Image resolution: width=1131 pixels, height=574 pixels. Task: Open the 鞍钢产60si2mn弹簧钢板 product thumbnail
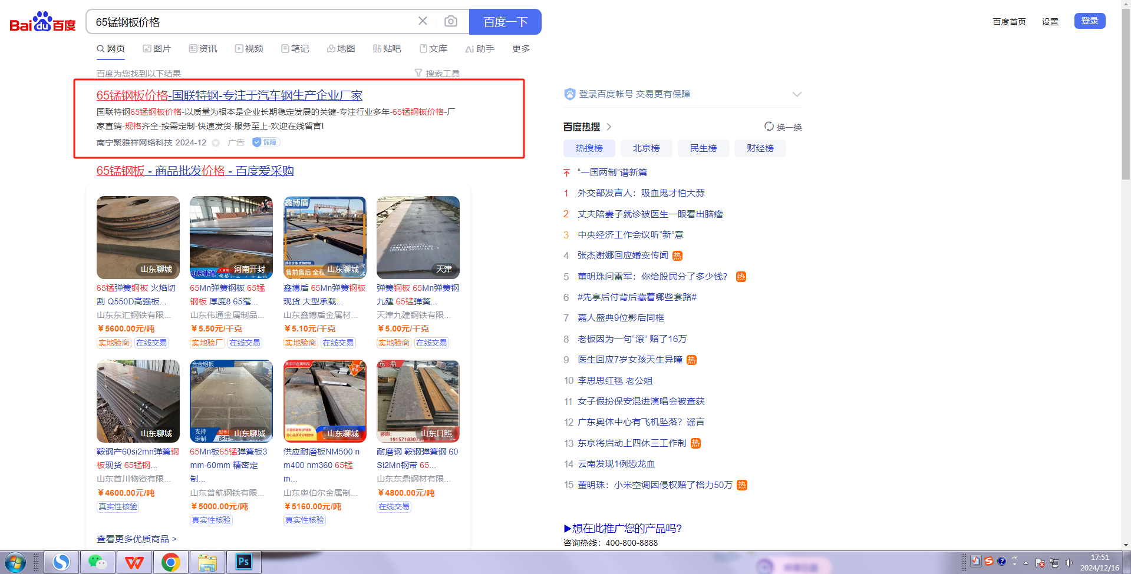[138, 401]
